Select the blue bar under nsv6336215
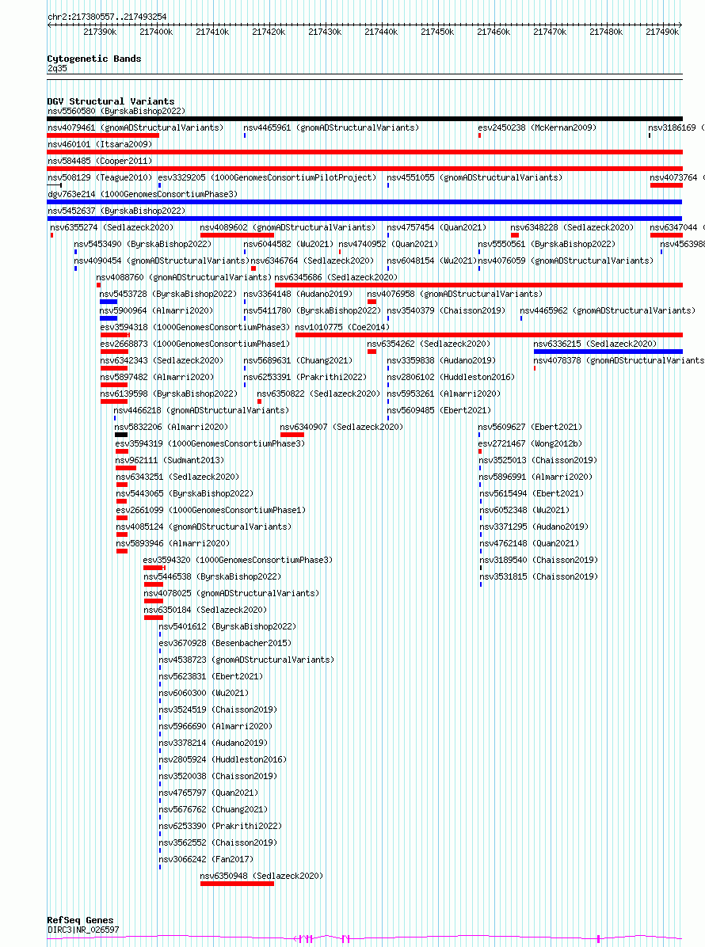The height and width of the screenshot is (947, 705). 608,352
